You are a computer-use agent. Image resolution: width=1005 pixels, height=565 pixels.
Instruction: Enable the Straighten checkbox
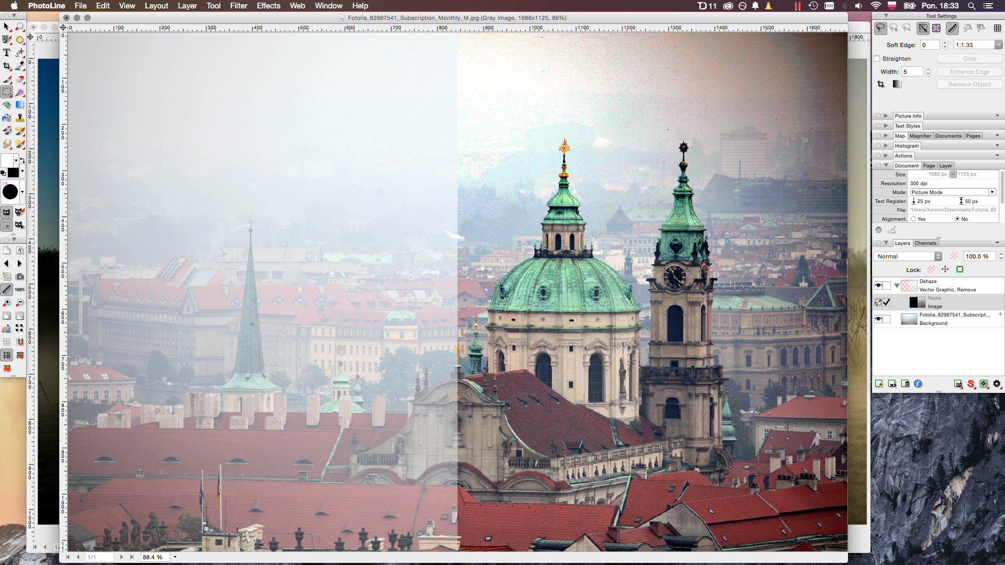(x=877, y=59)
